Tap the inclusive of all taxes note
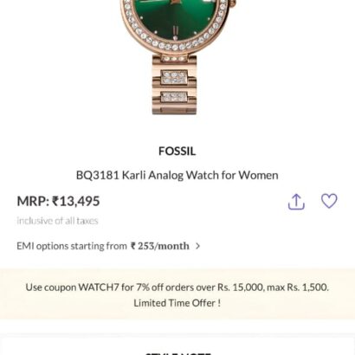 click(57, 221)
